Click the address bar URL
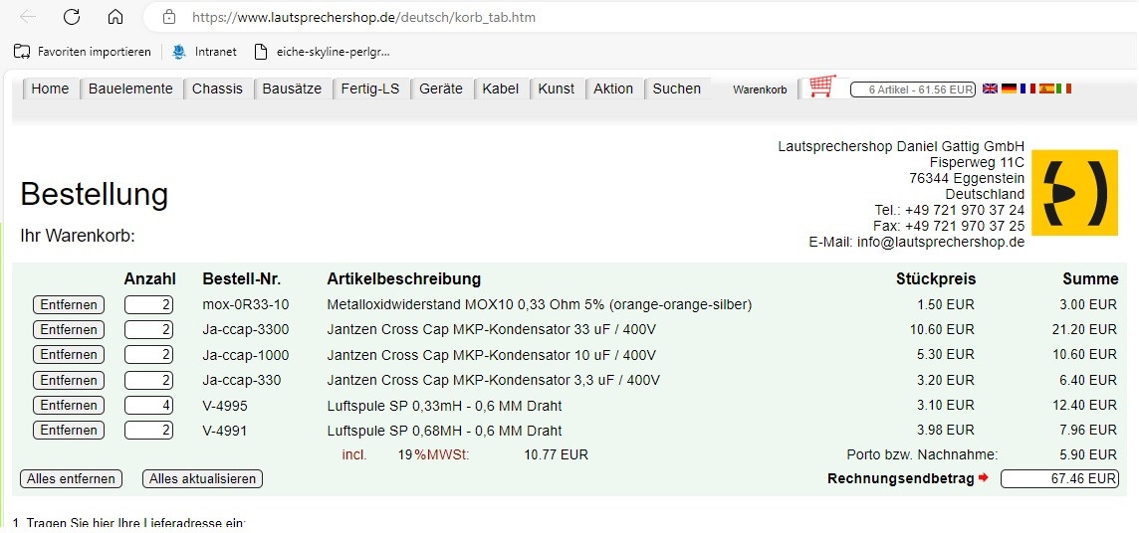The image size is (1139, 533). [x=364, y=17]
